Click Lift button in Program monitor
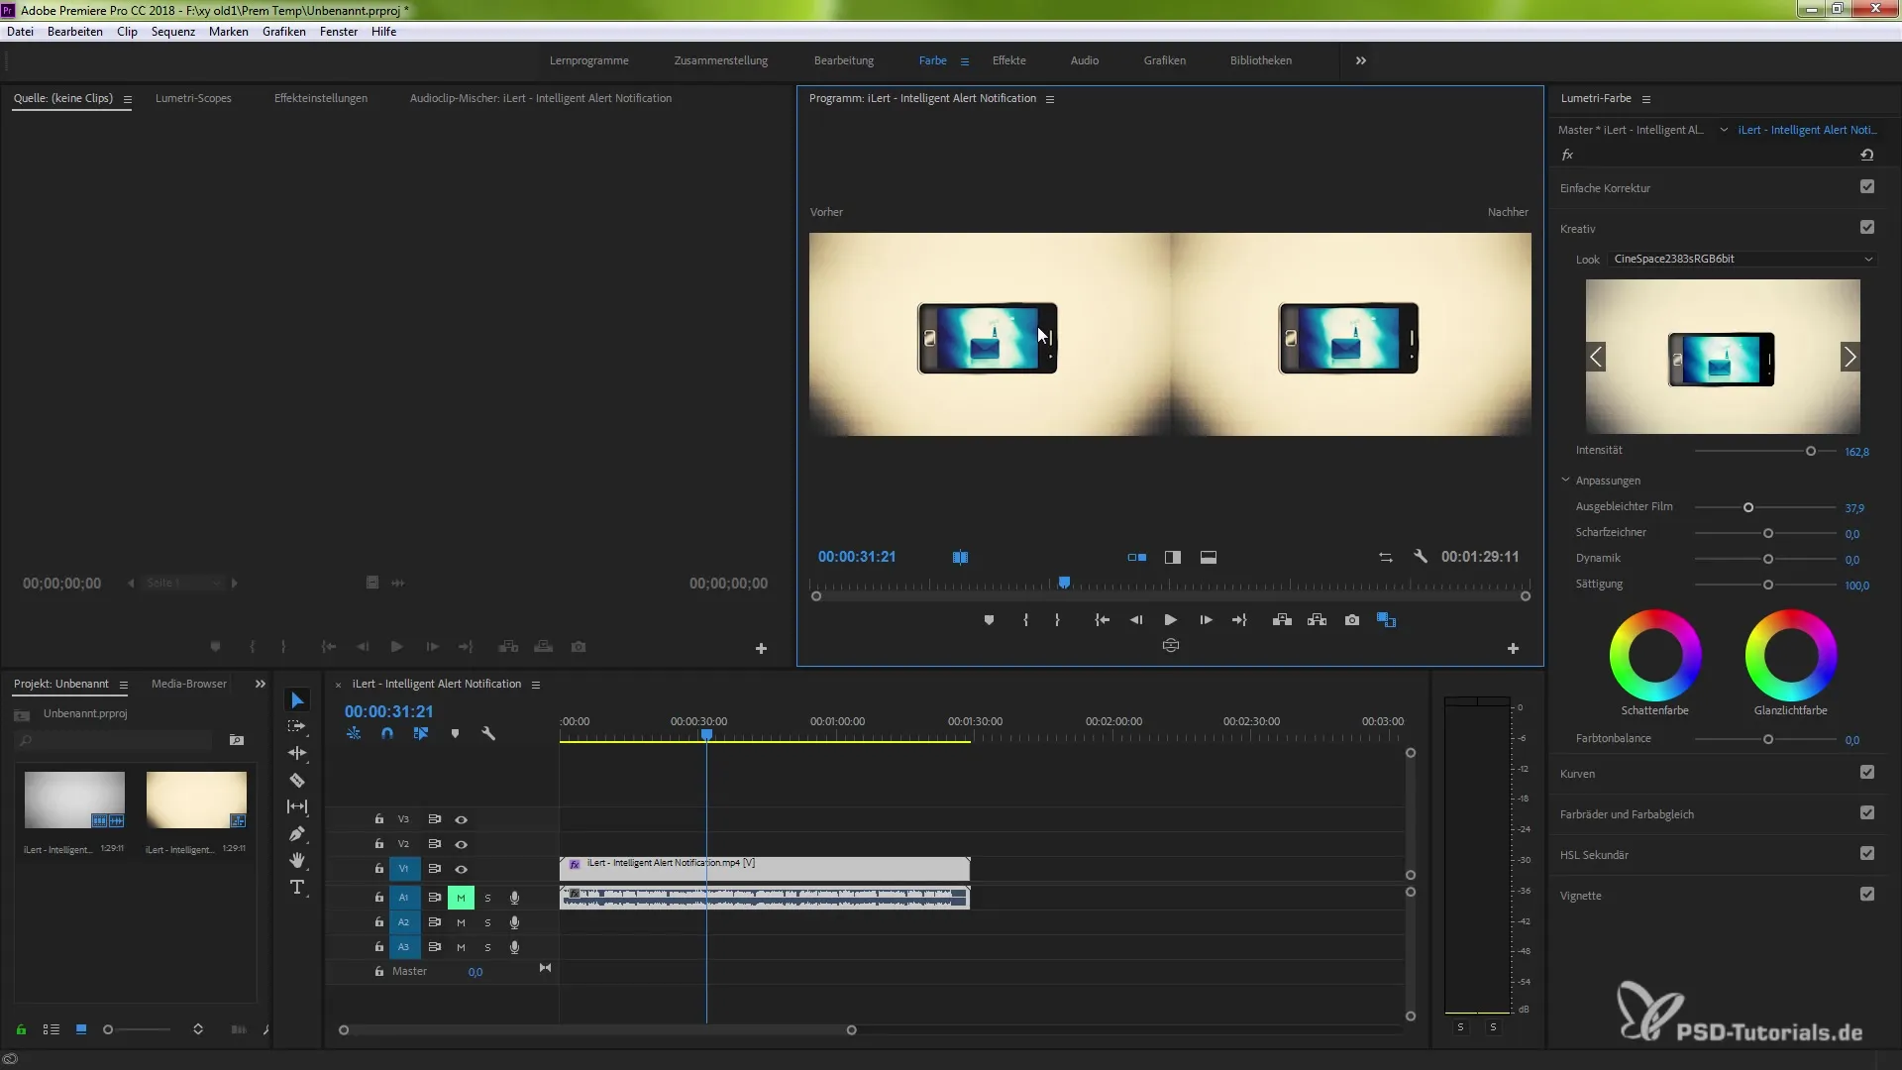This screenshot has width=1902, height=1070. tap(1282, 620)
